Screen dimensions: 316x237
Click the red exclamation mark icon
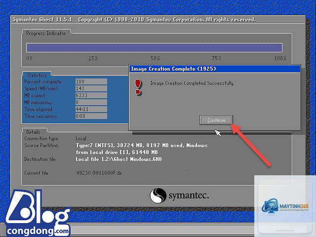[x=138, y=87]
